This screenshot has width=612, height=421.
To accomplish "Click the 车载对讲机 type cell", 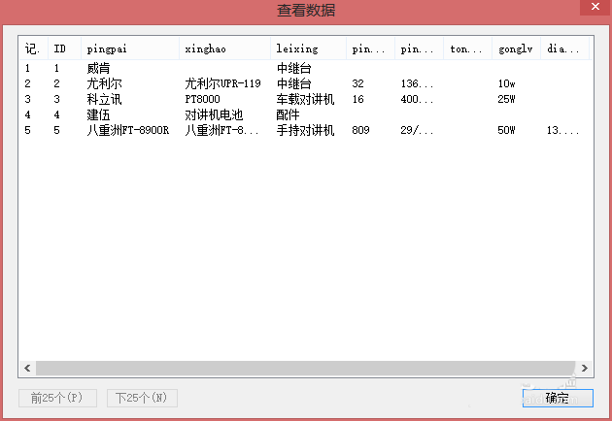I will 306,99.
